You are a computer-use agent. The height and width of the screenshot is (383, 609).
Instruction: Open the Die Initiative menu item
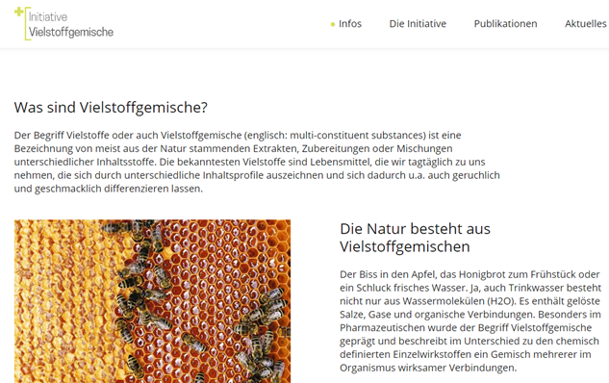point(418,24)
